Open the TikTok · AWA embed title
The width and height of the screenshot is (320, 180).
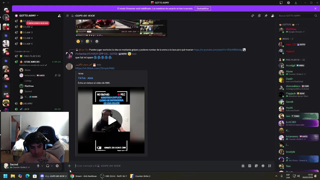point(85,78)
